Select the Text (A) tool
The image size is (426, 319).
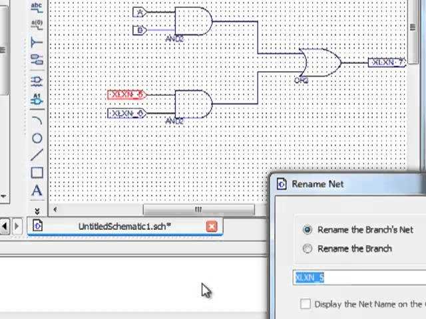pos(37,190)
